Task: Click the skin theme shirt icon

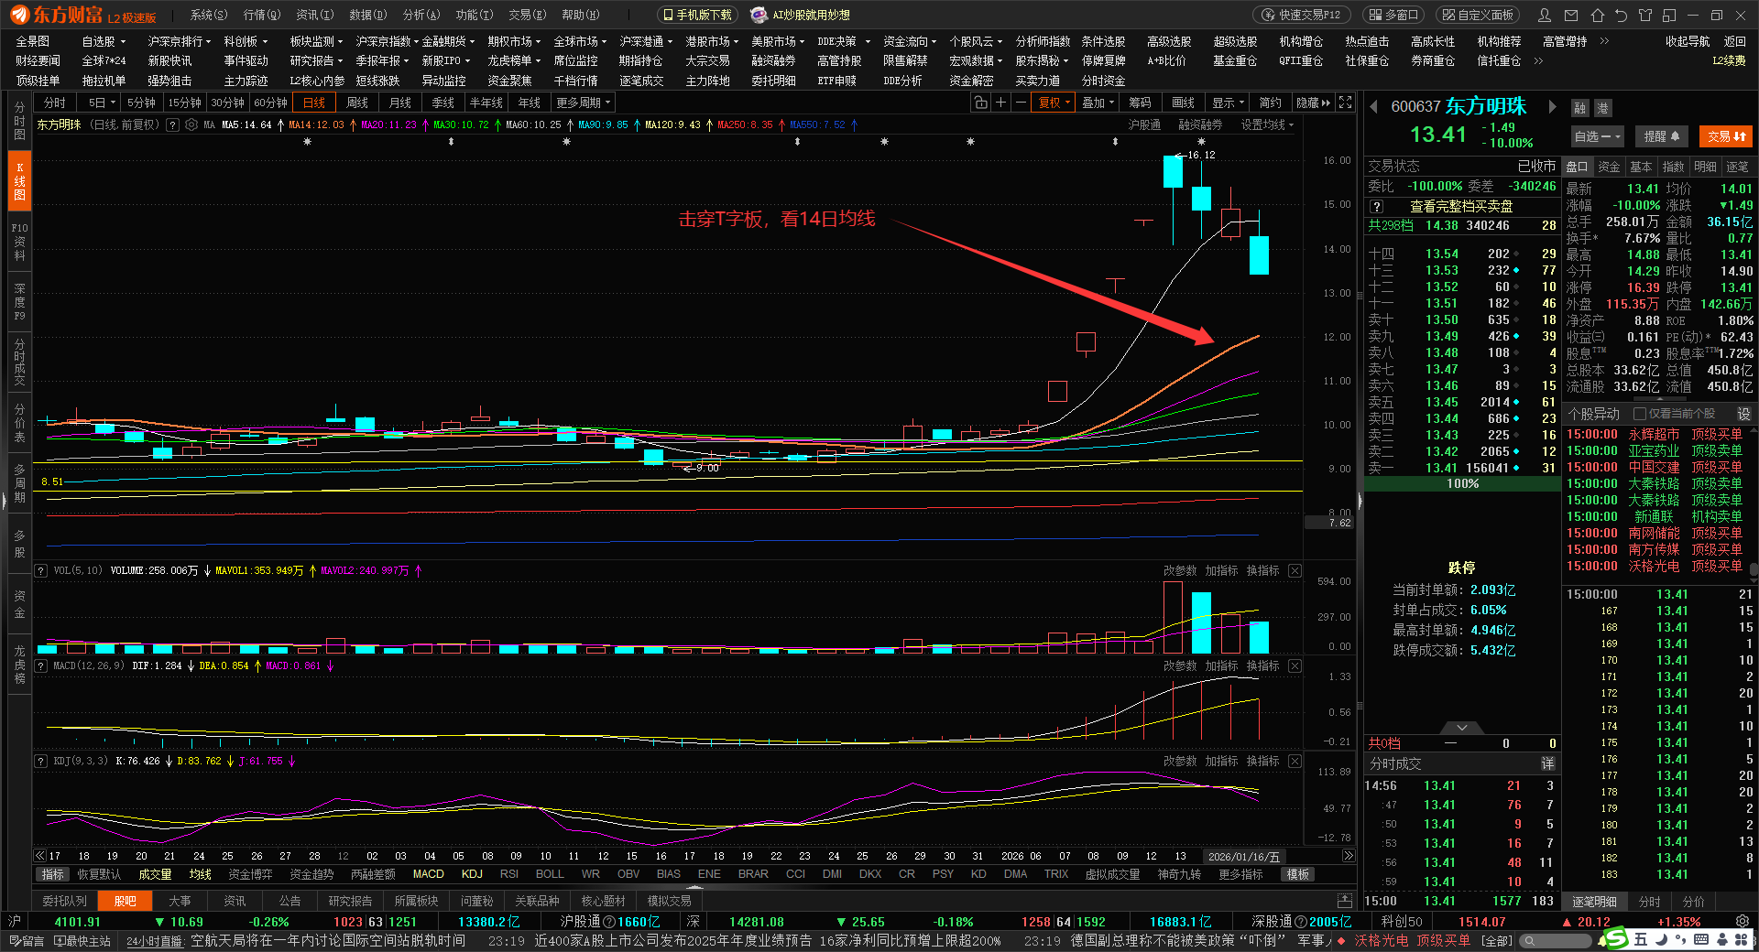Action: pyautogui.click(x=1645, y=15)
